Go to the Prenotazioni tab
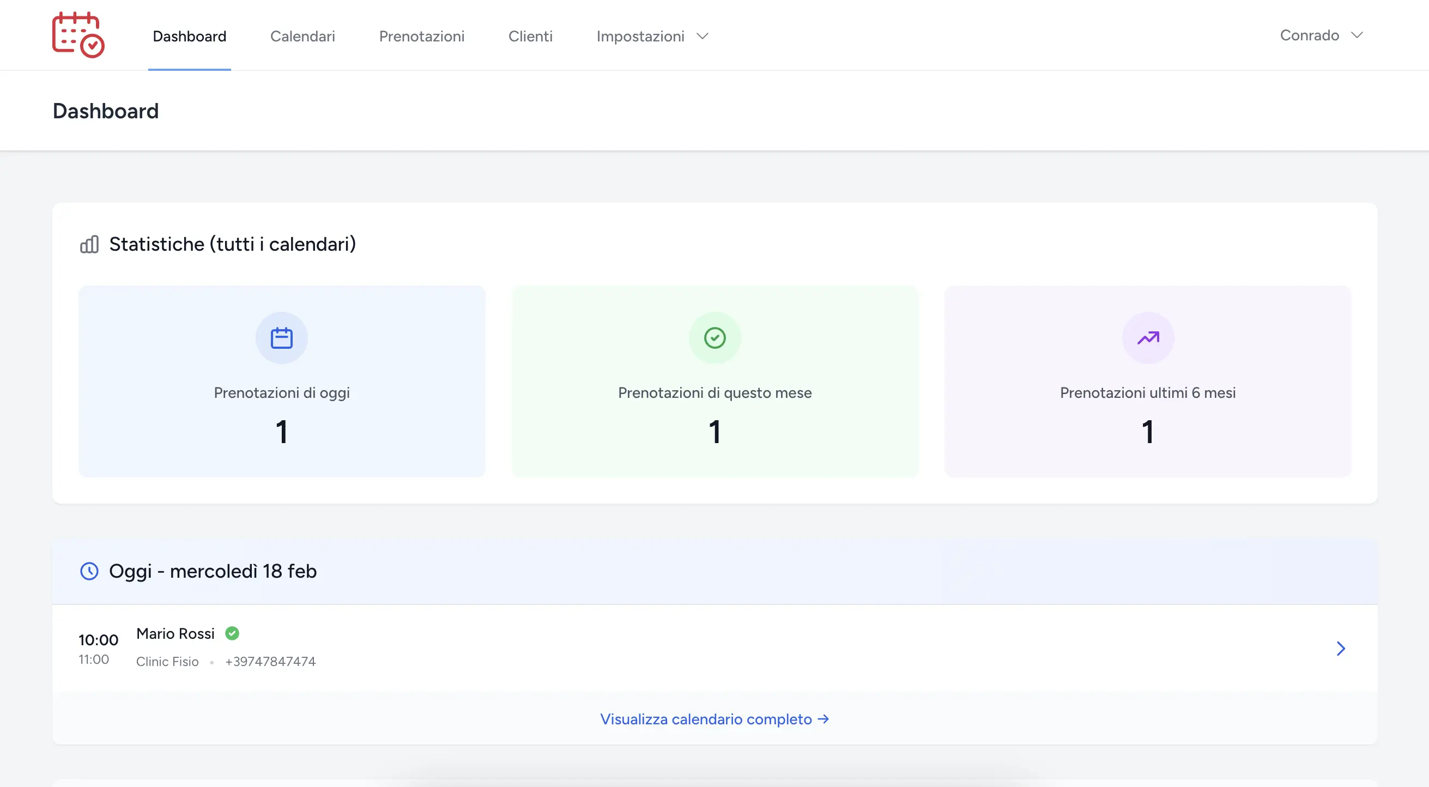 click(422, 36)
